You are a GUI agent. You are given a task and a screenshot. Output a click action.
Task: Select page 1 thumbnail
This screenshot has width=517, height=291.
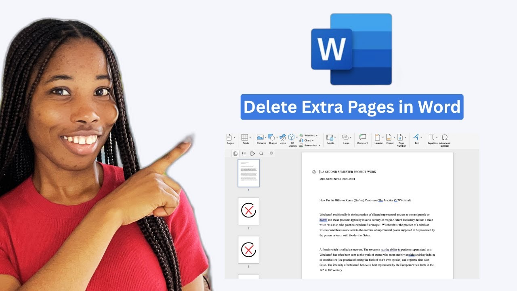click(x=248, y=173)
